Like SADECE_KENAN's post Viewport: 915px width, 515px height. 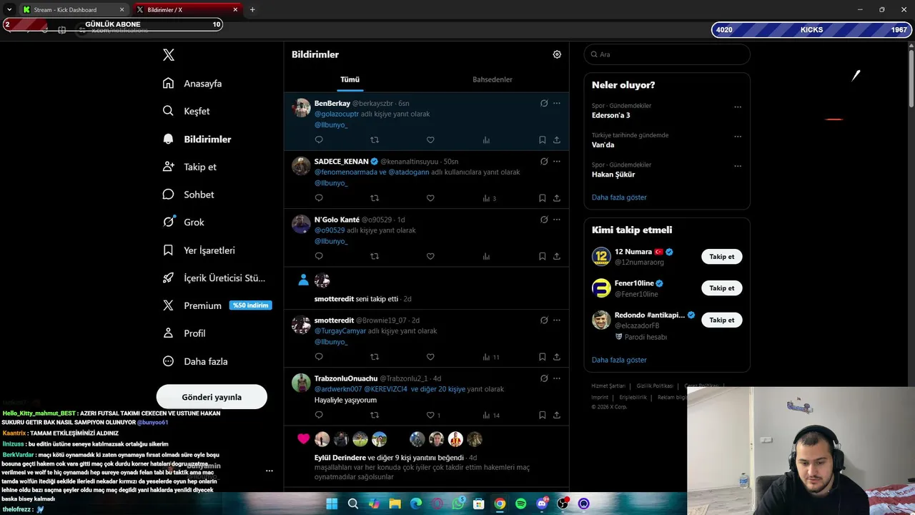point(430,198)
